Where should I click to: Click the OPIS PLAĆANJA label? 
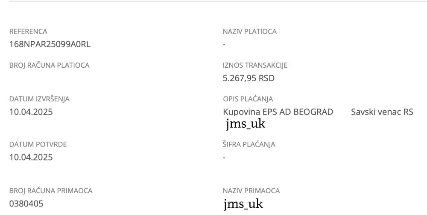point(248,99)
